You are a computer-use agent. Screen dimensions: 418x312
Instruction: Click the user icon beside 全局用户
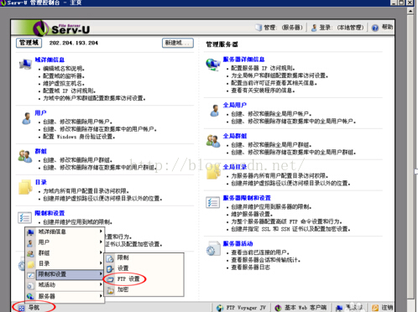click(215, 111)
